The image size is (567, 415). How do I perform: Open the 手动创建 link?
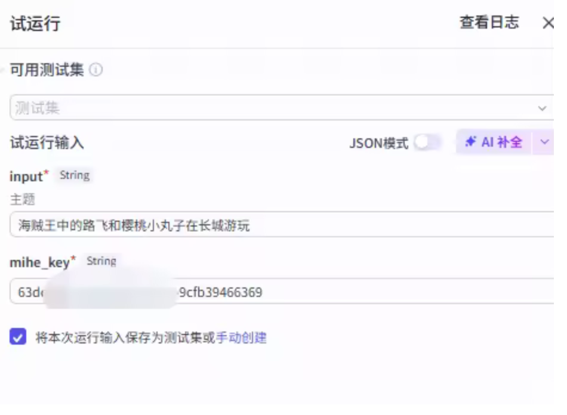(241, 338)
